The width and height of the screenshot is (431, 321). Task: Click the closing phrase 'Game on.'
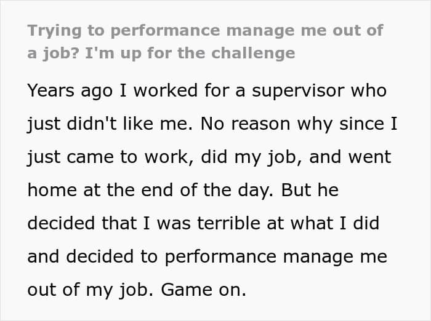(203, 290)
